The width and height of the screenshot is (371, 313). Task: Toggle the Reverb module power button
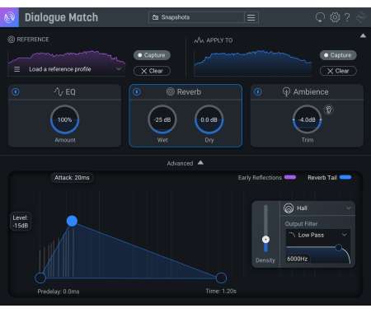click(137, 91)
